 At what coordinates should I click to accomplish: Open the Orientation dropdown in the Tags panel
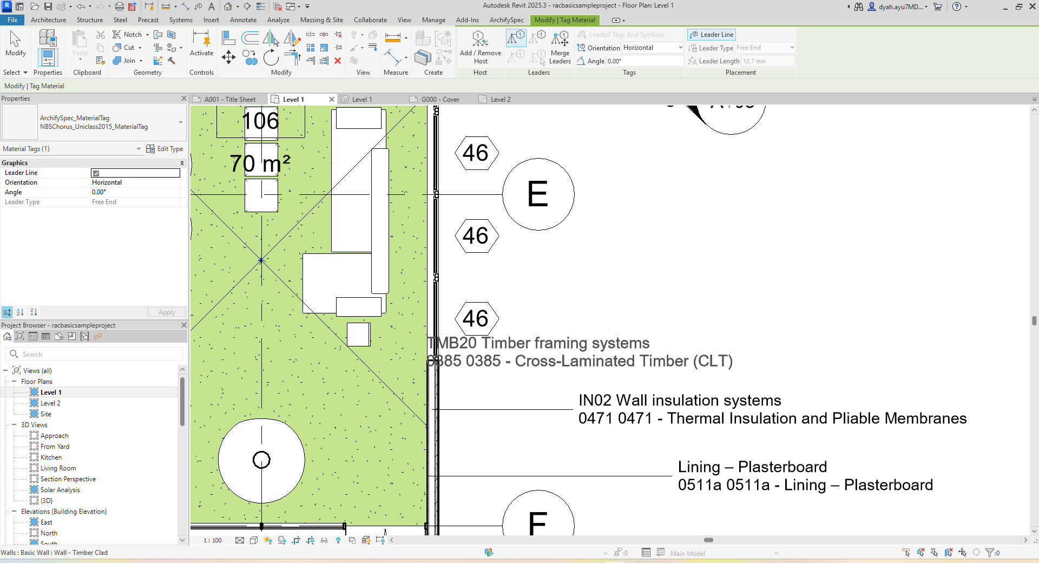coord(681,48)
